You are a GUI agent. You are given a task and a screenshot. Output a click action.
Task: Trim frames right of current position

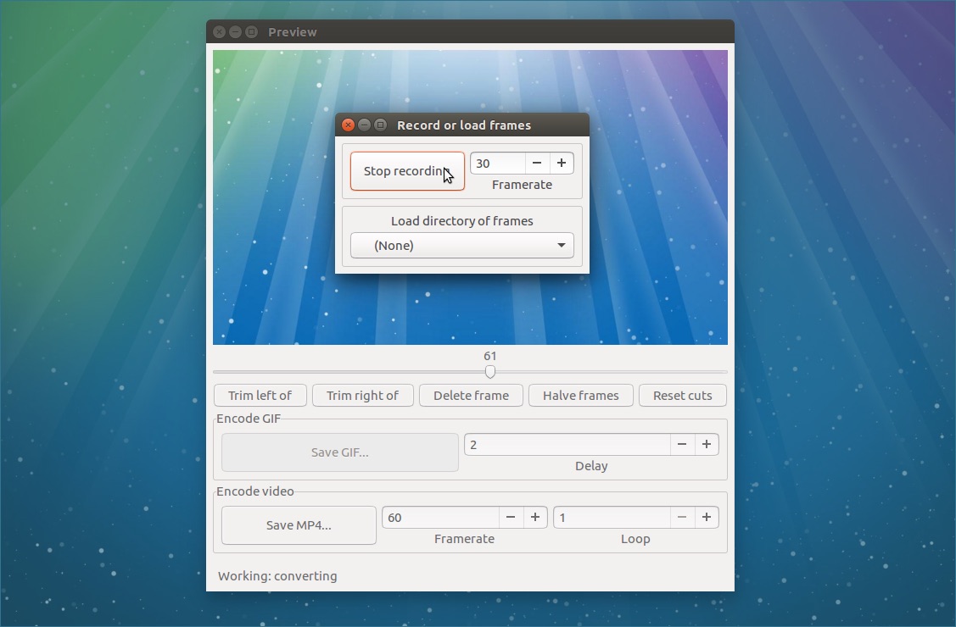pos(362,395)
